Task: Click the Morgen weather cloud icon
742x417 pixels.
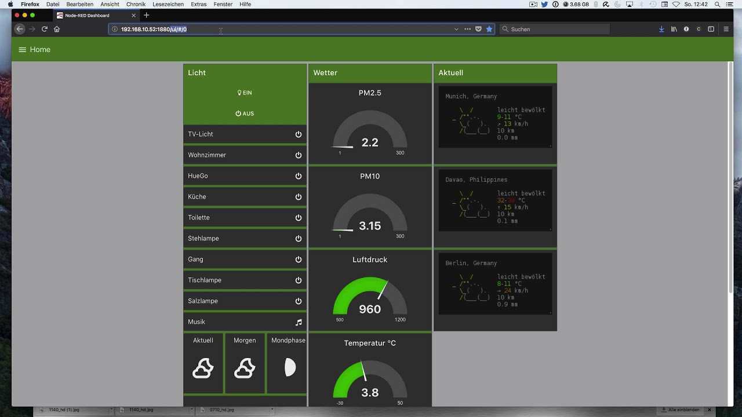Action: tap(245, 368)
